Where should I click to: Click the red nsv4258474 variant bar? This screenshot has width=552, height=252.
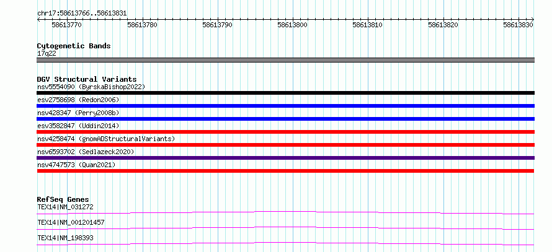[x=285, y=145]
